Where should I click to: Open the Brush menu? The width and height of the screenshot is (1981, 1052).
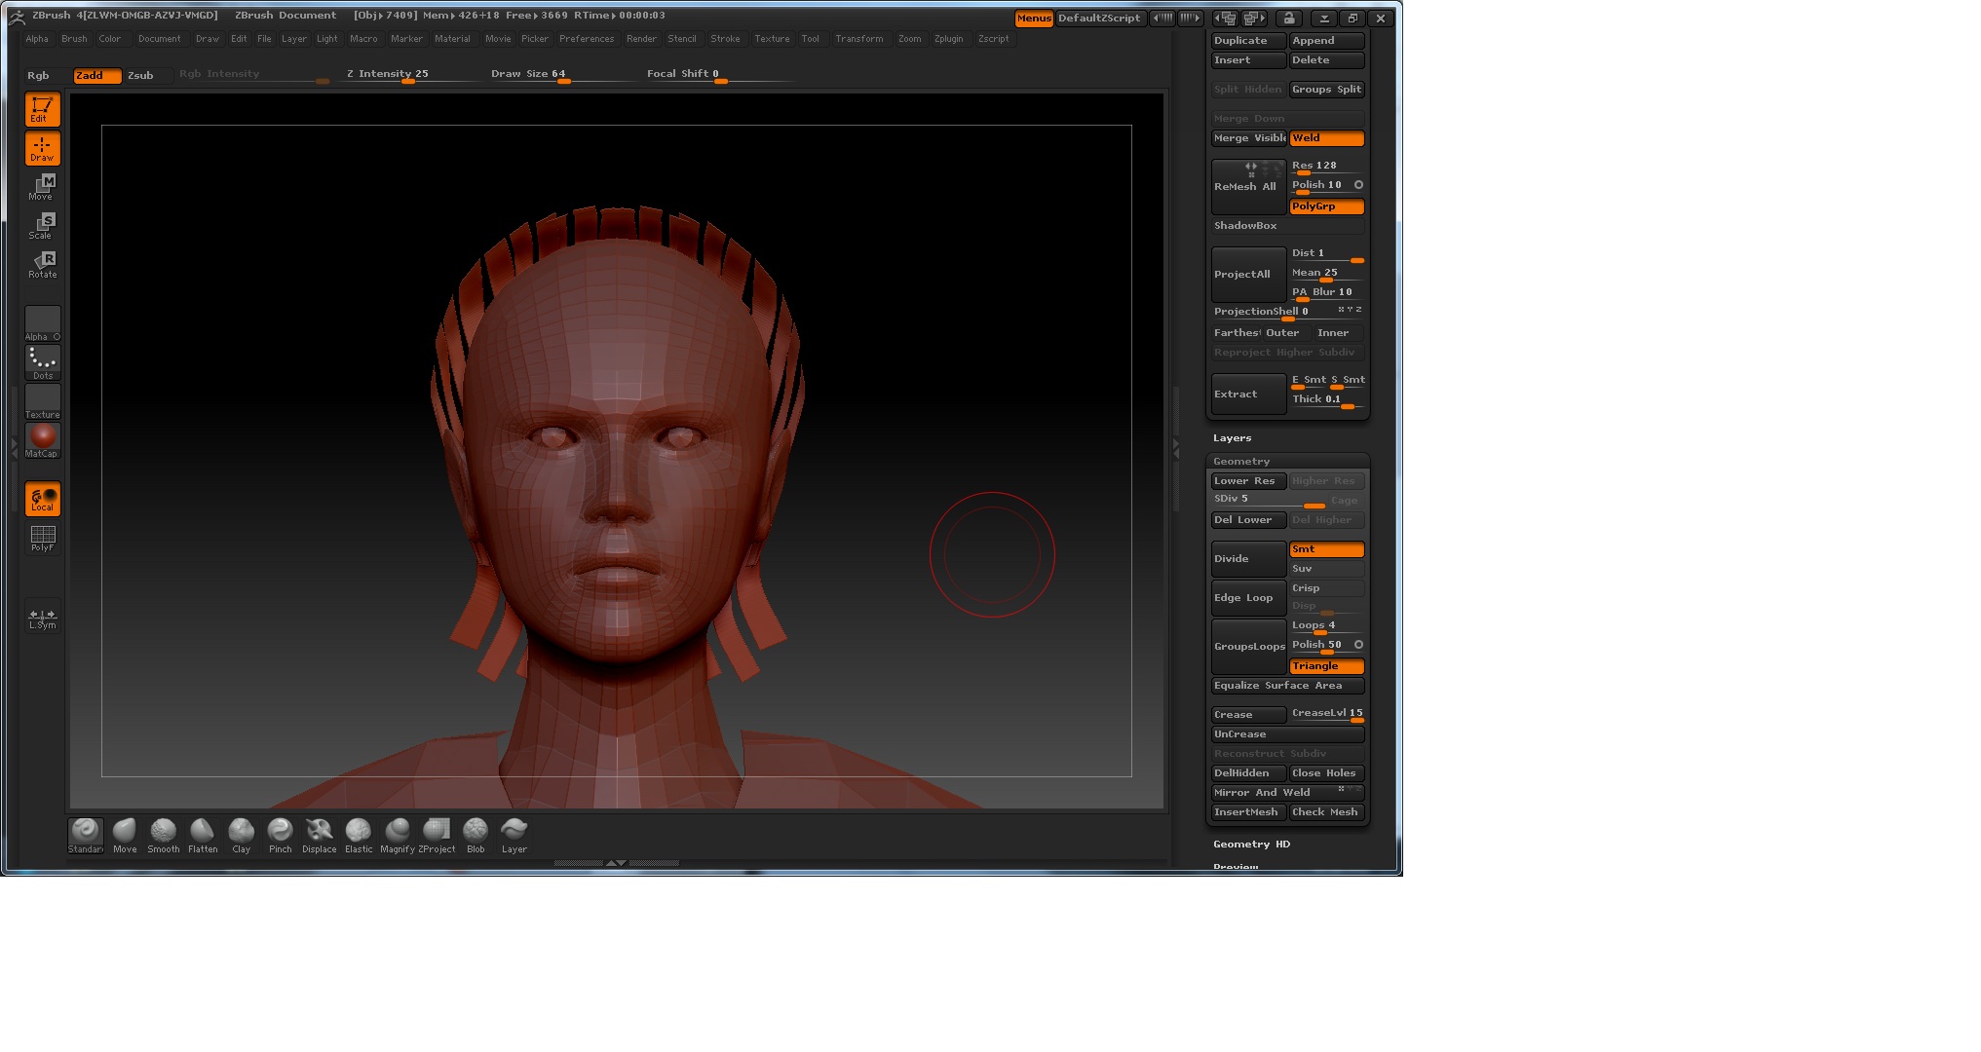click(x=74, y=39)
